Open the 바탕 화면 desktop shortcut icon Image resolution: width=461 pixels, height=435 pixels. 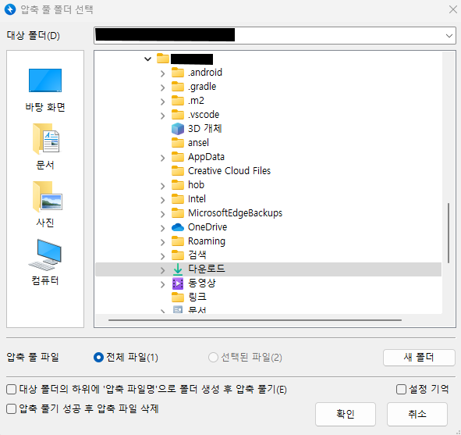45,80
